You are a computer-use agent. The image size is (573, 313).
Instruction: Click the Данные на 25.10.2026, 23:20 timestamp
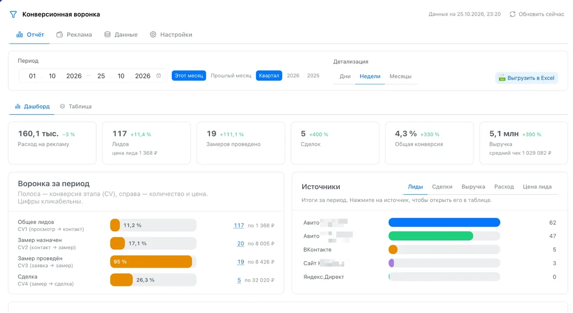pyautogui.click(x=465, y=14)
